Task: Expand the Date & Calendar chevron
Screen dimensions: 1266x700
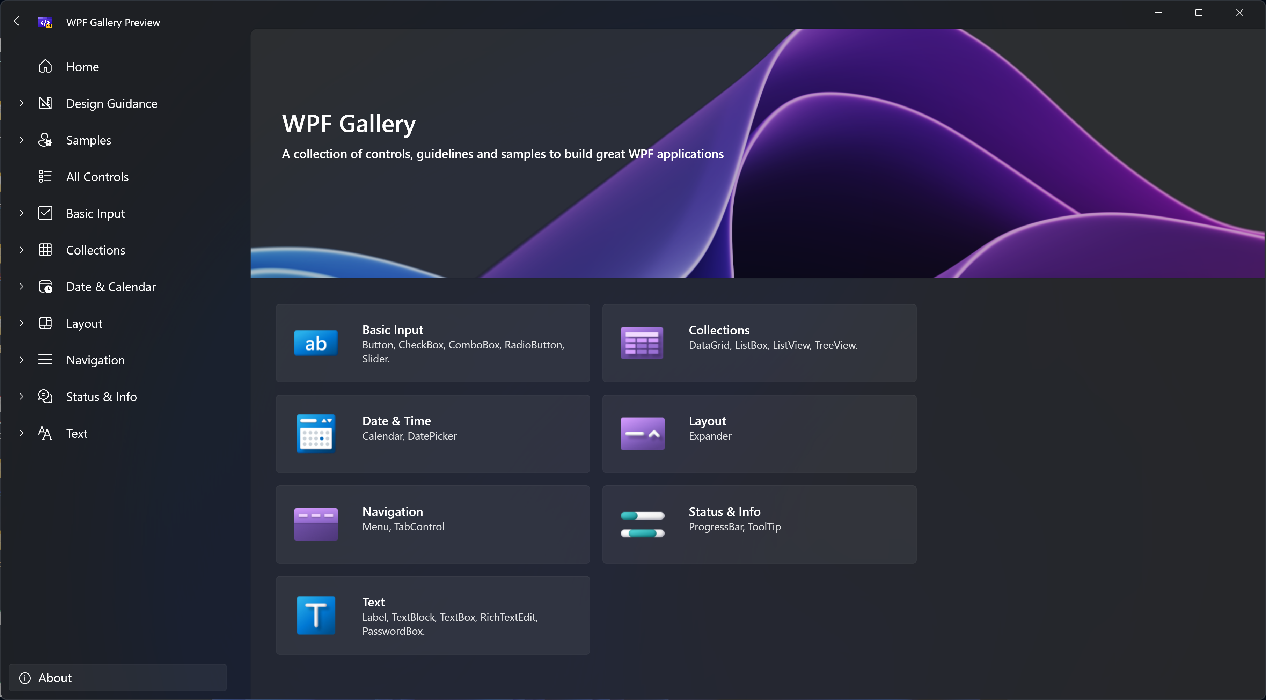Action: pyautogui.click(x=21, y=286)
